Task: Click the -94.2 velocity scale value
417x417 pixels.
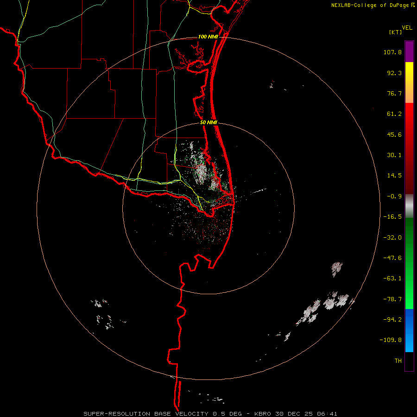Action: (x=392, y=320)
